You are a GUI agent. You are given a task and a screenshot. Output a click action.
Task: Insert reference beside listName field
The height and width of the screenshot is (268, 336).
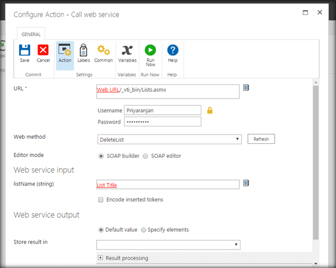(x=246, y=183)
